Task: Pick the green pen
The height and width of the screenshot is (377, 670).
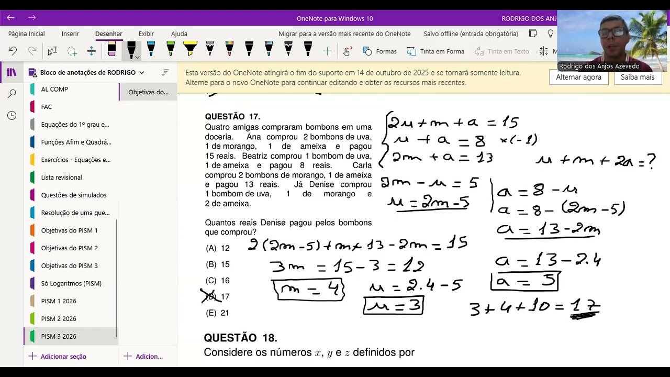Action: tap(171, 50)
